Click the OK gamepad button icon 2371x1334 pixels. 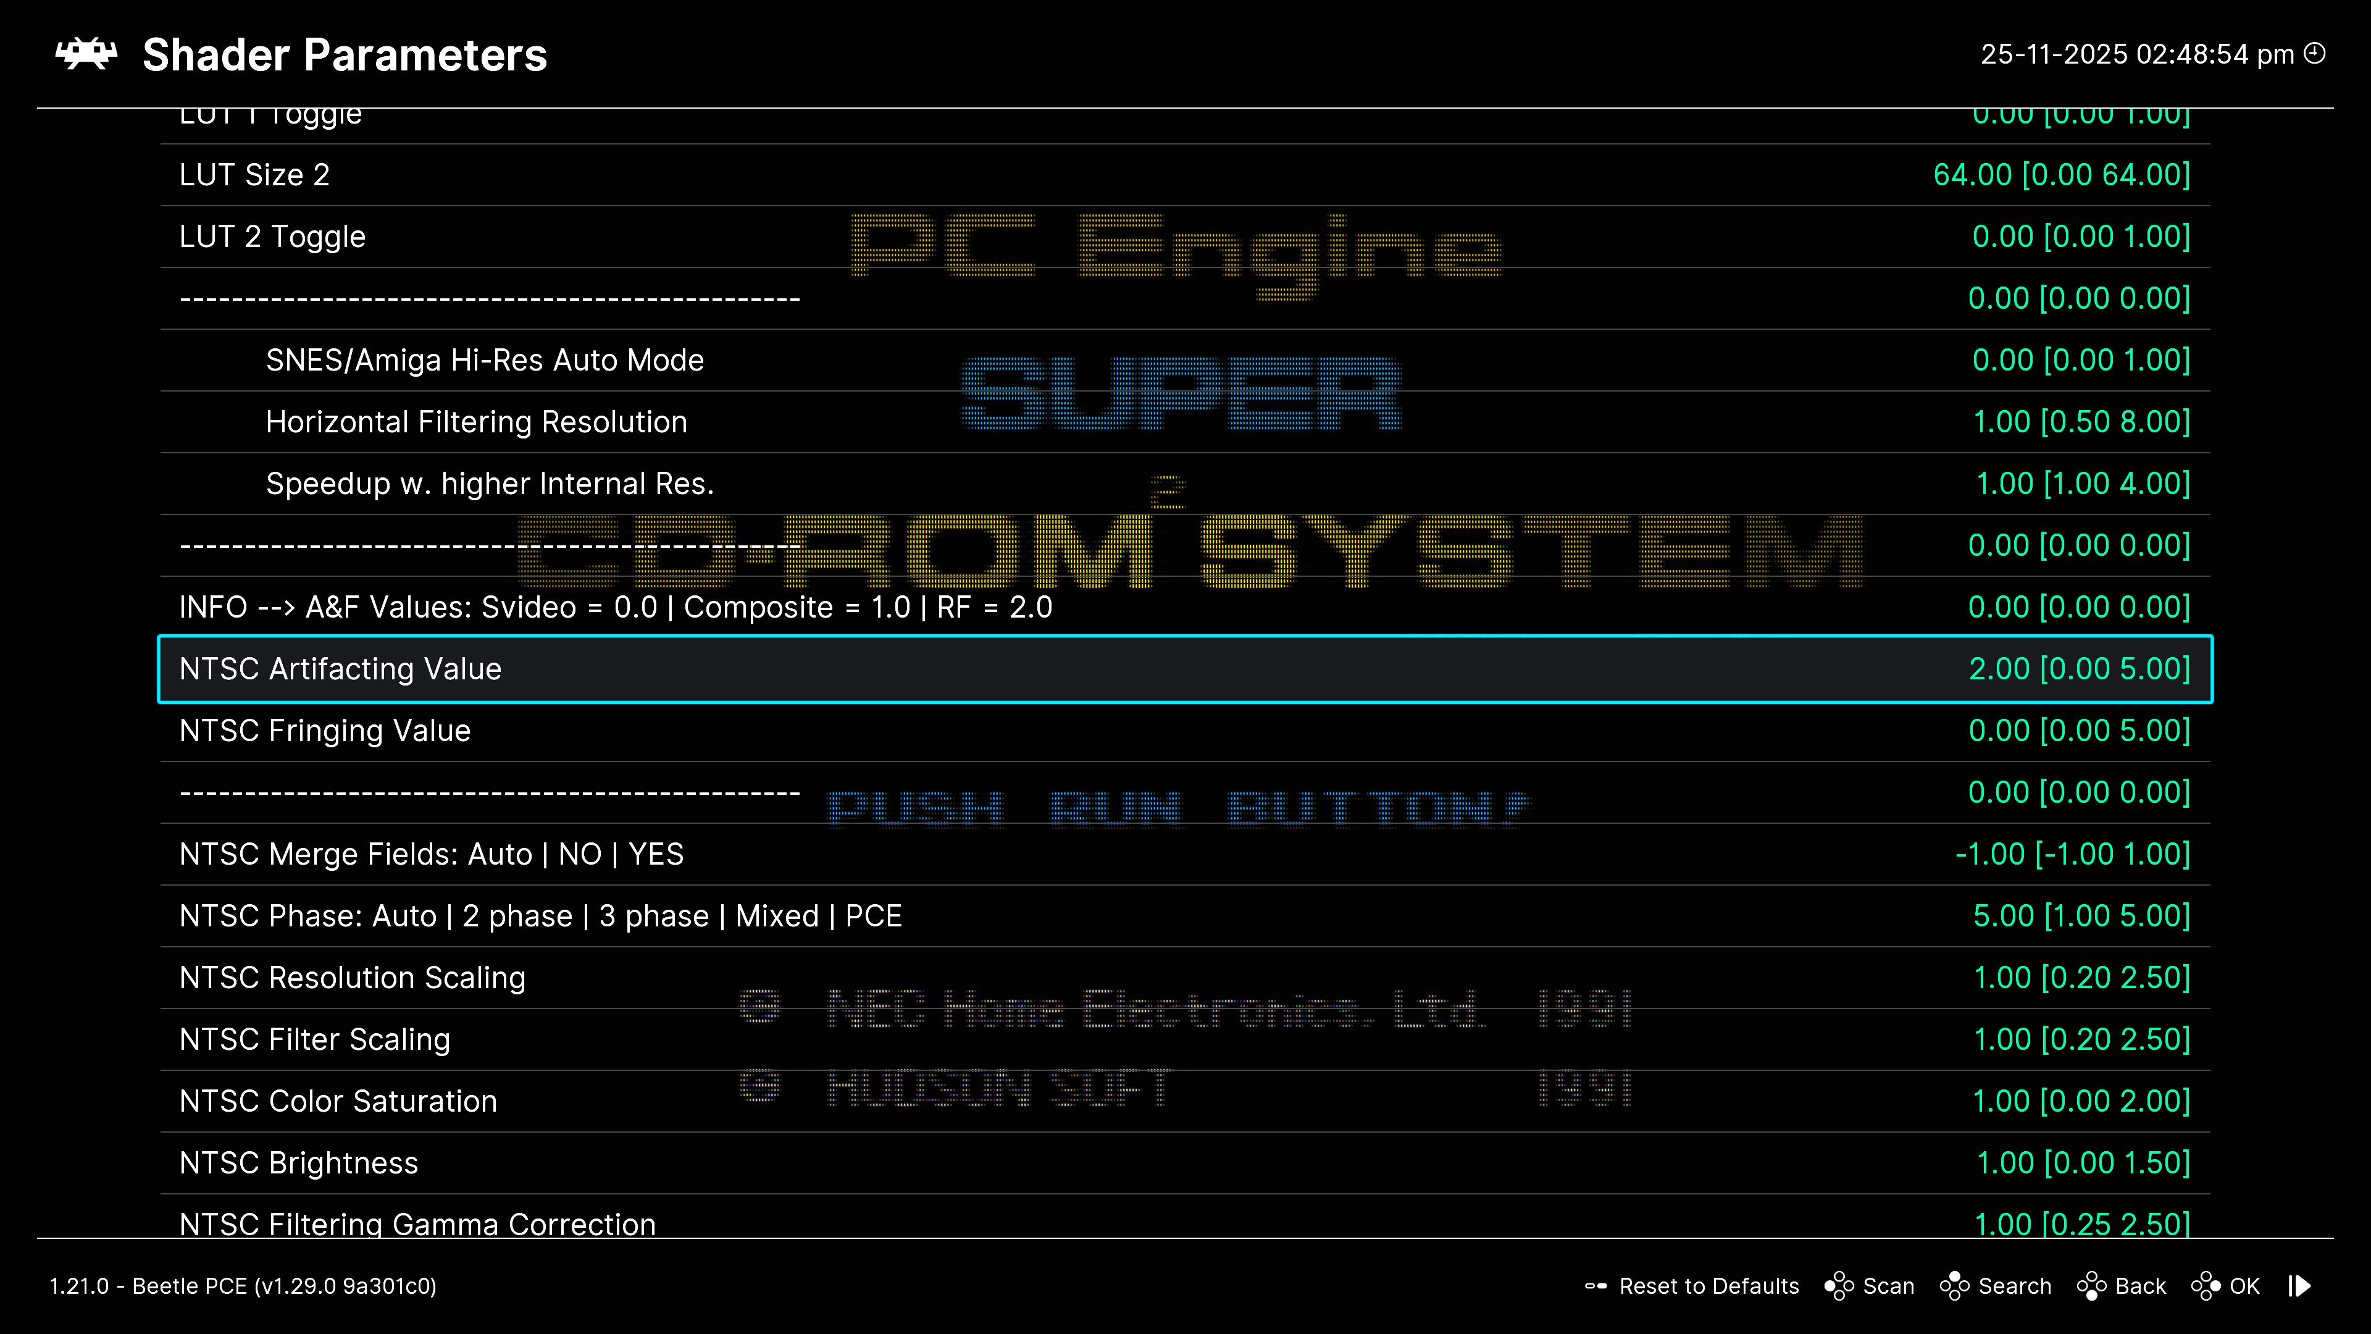coord(2206,1286)
